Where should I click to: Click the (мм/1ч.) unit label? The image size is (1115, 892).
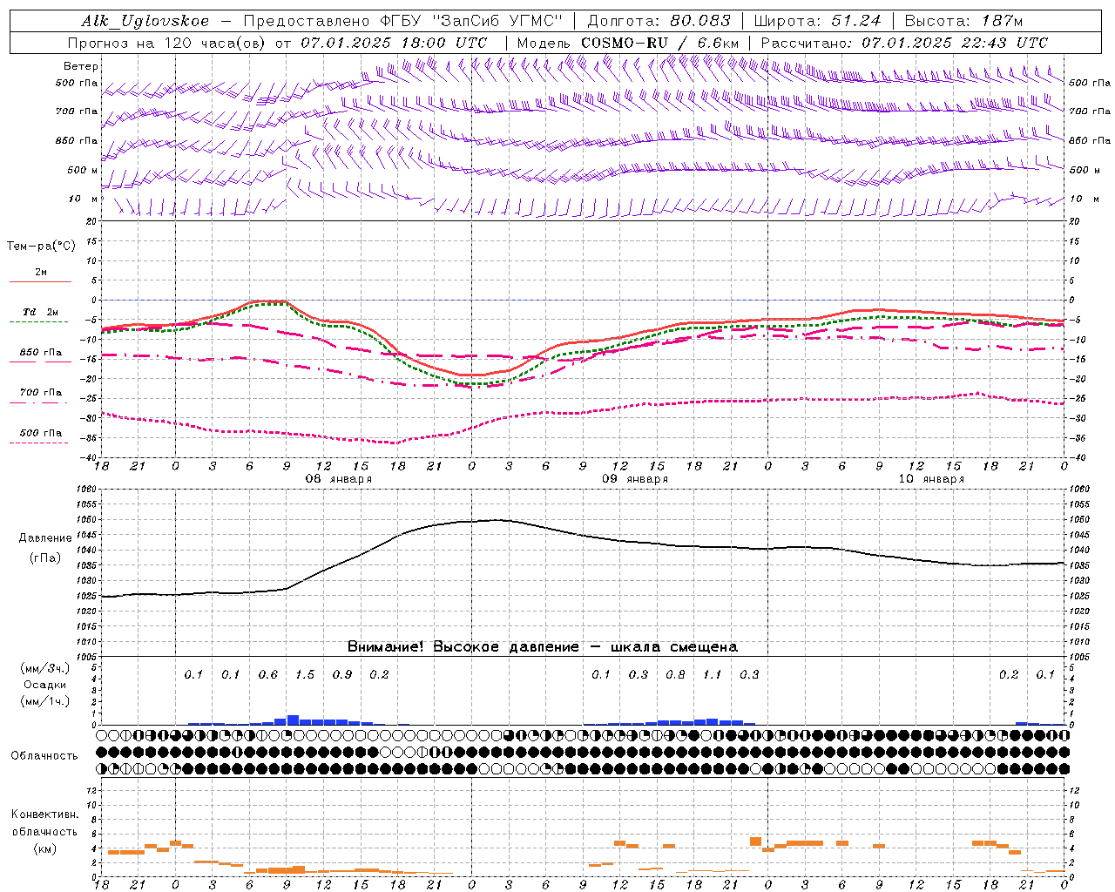coord(44,701)
